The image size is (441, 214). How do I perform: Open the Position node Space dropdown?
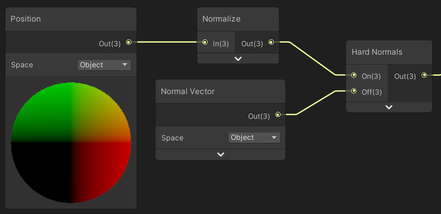click(104, 65)
